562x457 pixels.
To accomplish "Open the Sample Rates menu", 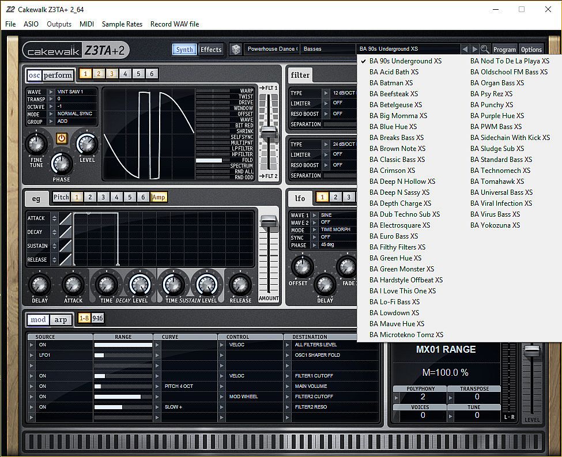I will click(x=122, y=24).
